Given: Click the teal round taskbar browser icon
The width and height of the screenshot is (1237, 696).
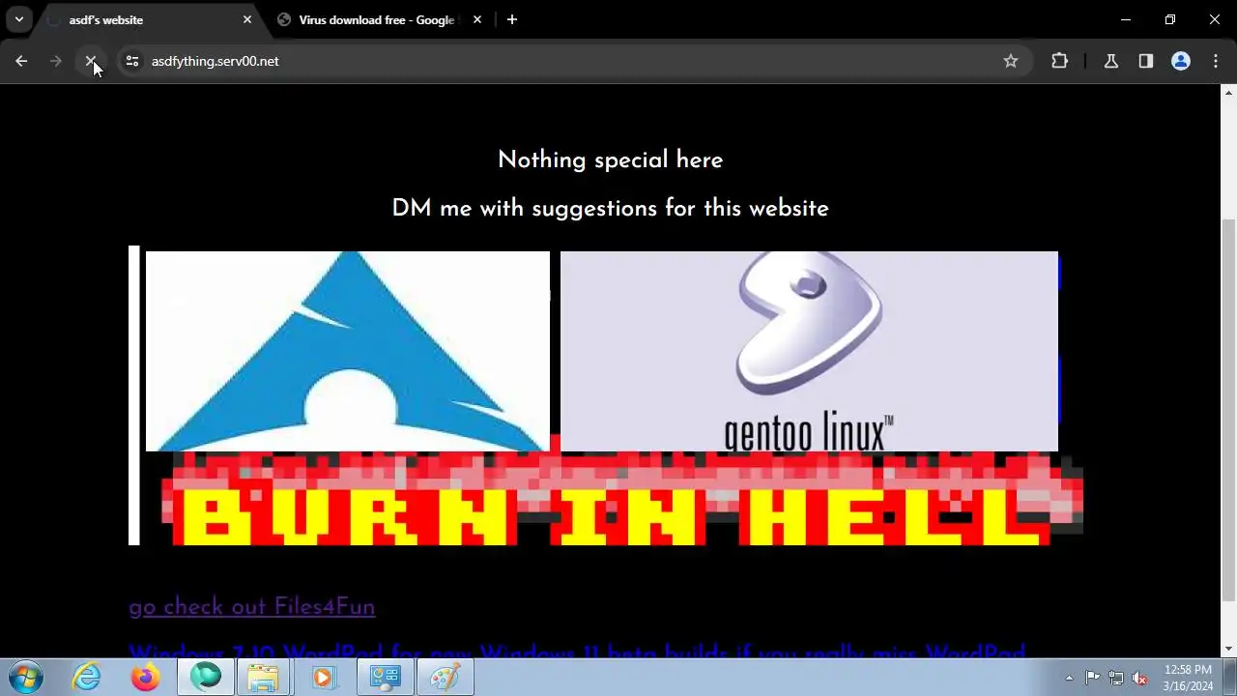Looking at the screenshot, I should (x=205, y=678).
